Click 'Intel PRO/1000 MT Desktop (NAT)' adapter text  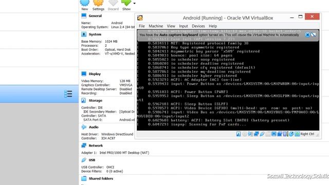[x=124, y=153]
